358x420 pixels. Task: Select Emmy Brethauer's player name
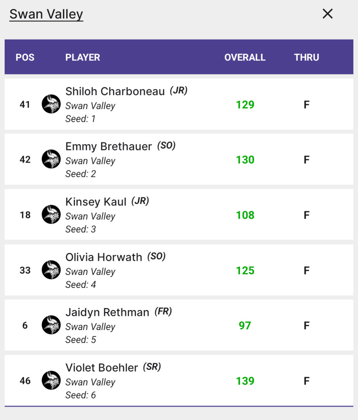pos(109,146)
